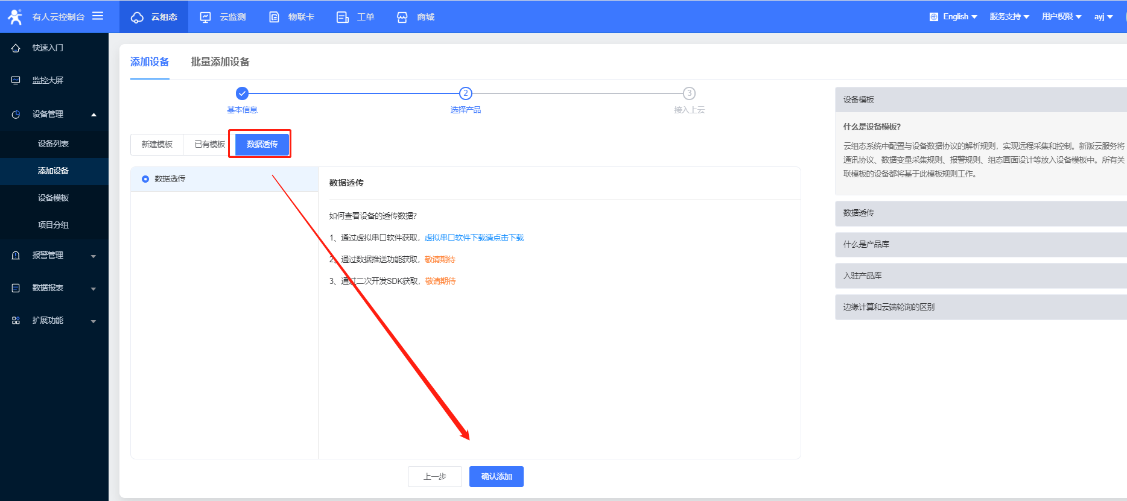Open 设备模板 in the sidebar
Viewport: 1127px width, 501px height.
(53, 198)
